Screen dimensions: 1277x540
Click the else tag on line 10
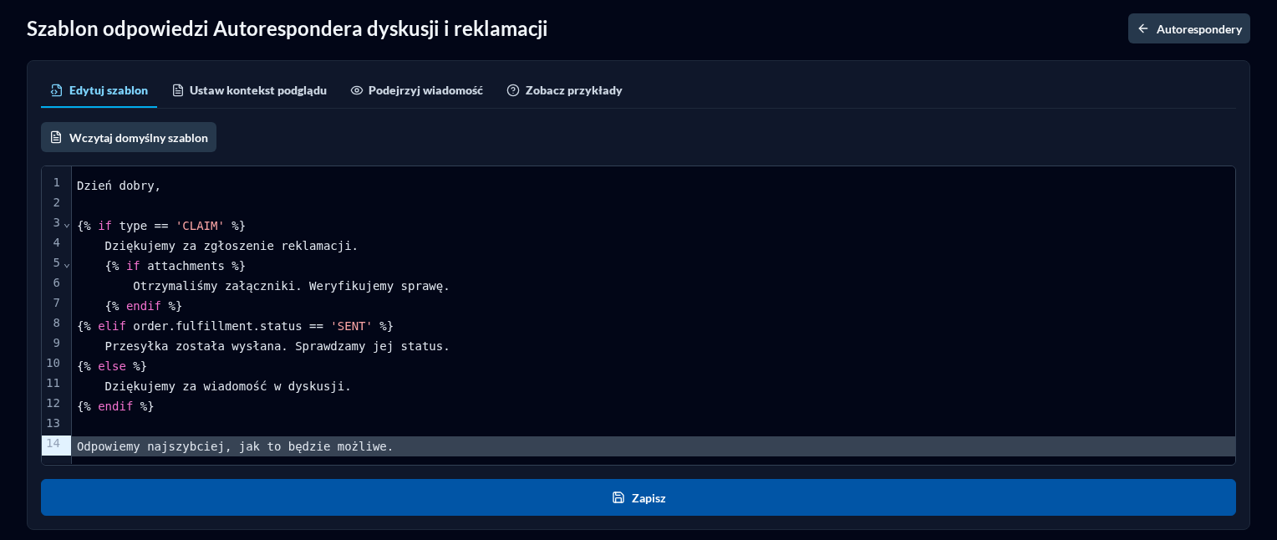click(112, 366)
